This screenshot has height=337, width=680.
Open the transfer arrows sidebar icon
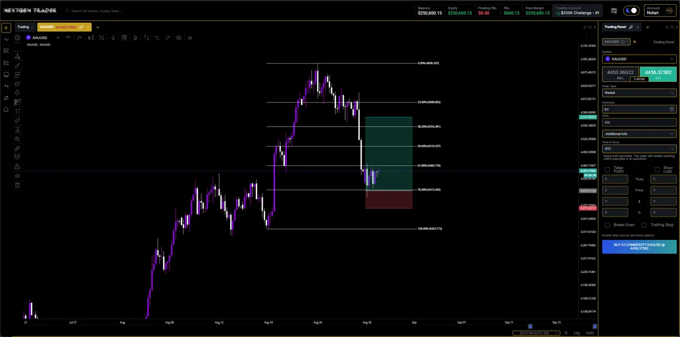(x=6, y=98)
